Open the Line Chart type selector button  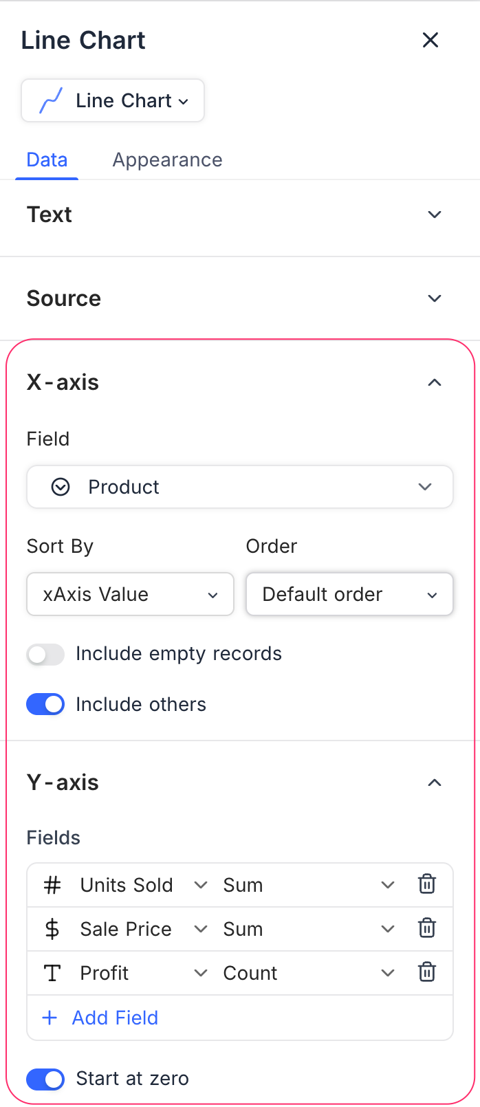(x=112, y=100)
